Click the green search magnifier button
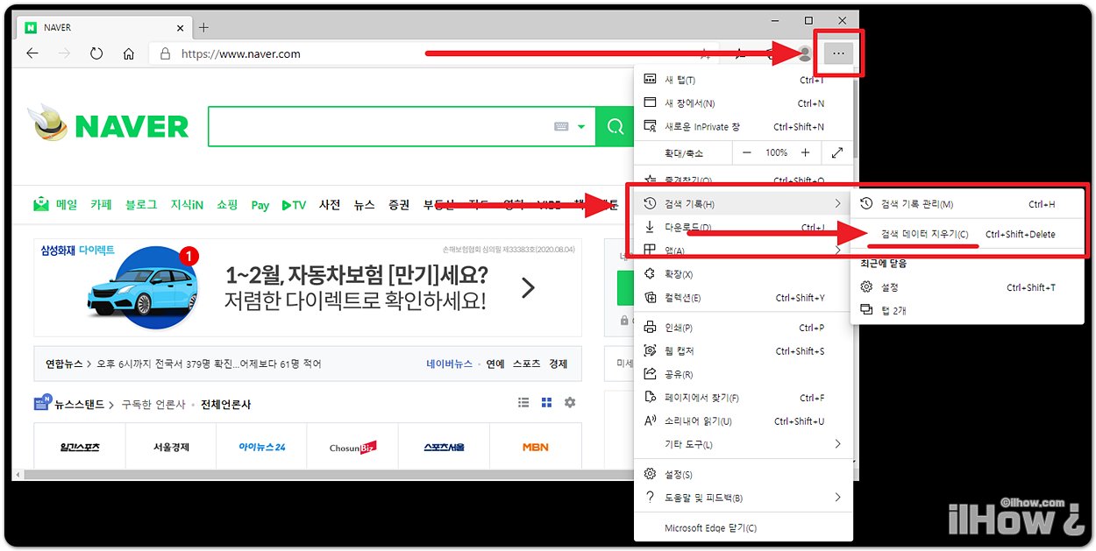Image resolution: width=1096 pixels, height=551 pixels. pos(615,127)
